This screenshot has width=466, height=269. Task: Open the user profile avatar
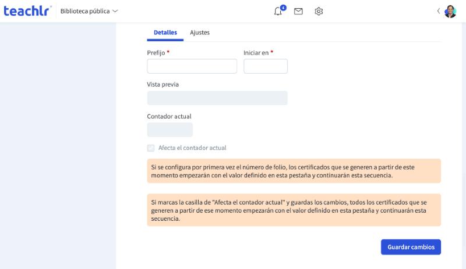[x=450, y=12]
